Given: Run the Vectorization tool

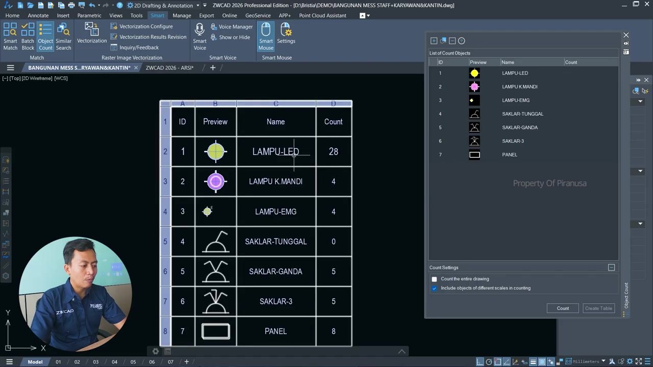Looking at the screenshot, I should [x=92, y=33].
